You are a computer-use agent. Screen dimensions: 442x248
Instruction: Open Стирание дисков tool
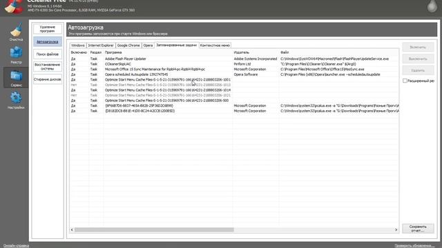tap(48, 79)
